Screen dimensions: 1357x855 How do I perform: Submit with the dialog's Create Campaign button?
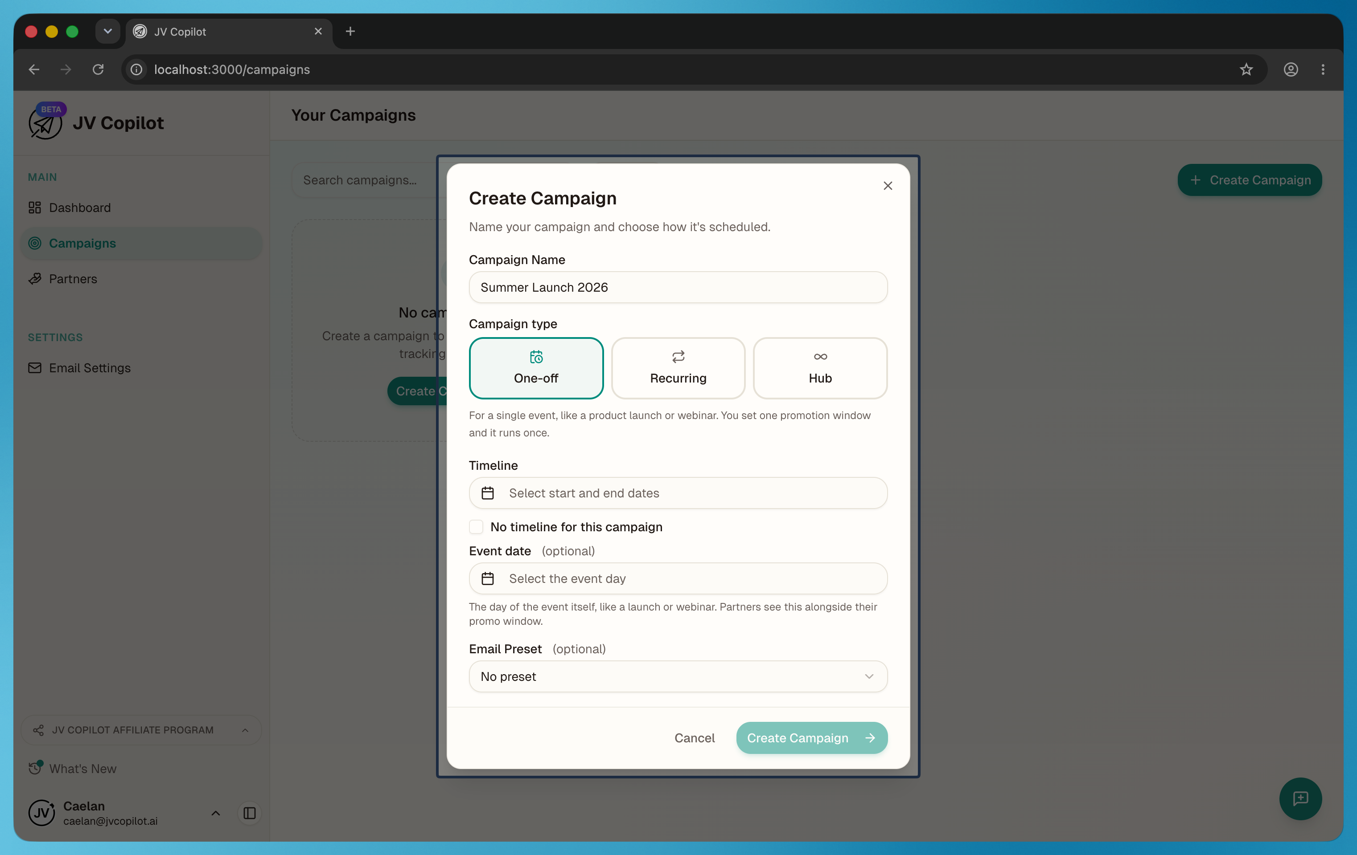tap(811, 738)
